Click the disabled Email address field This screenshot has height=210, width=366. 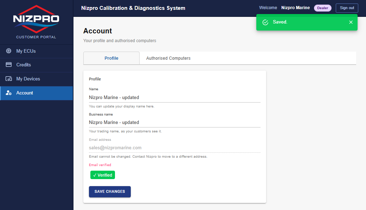tap(175, 148)
